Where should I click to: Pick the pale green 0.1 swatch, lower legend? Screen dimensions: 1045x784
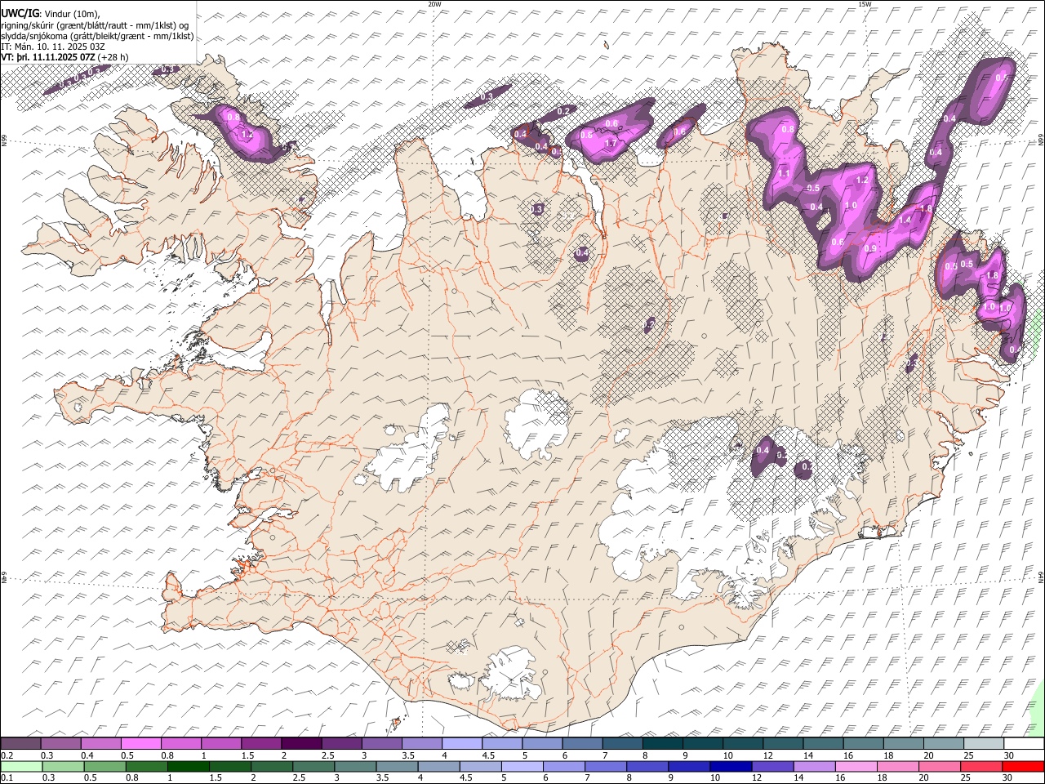click(x=21, y=767)
